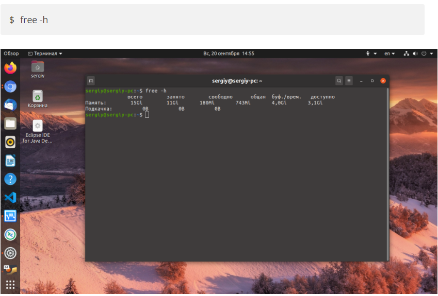This screenshot has width=438, height=296.
Task: Show all applications grid
Action: point(10,285)
